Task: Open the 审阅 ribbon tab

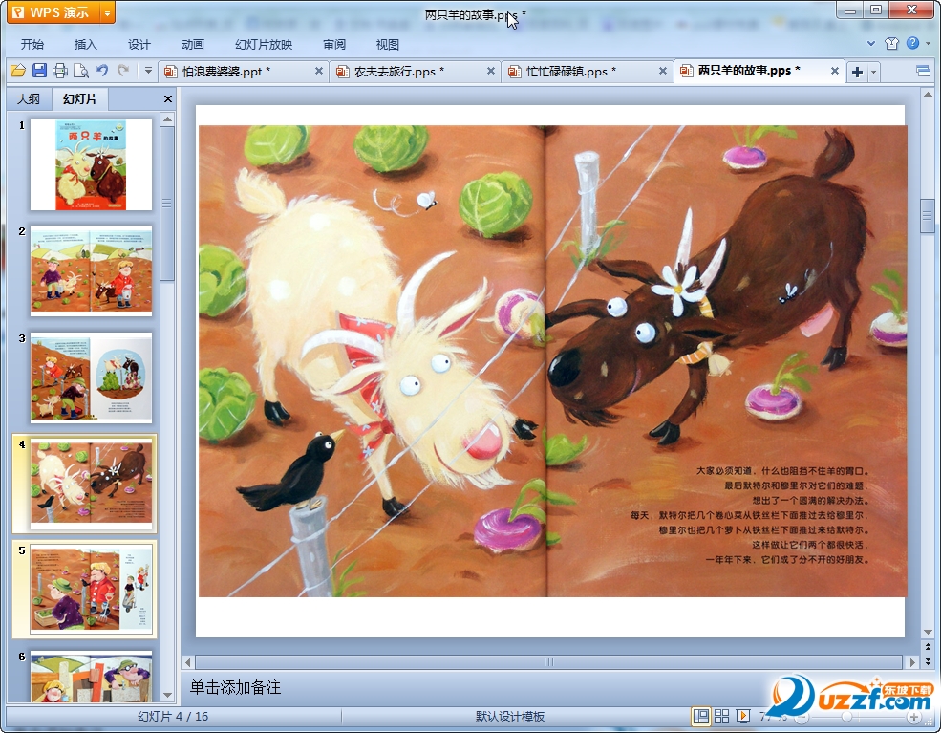Action: coord(334,44)
